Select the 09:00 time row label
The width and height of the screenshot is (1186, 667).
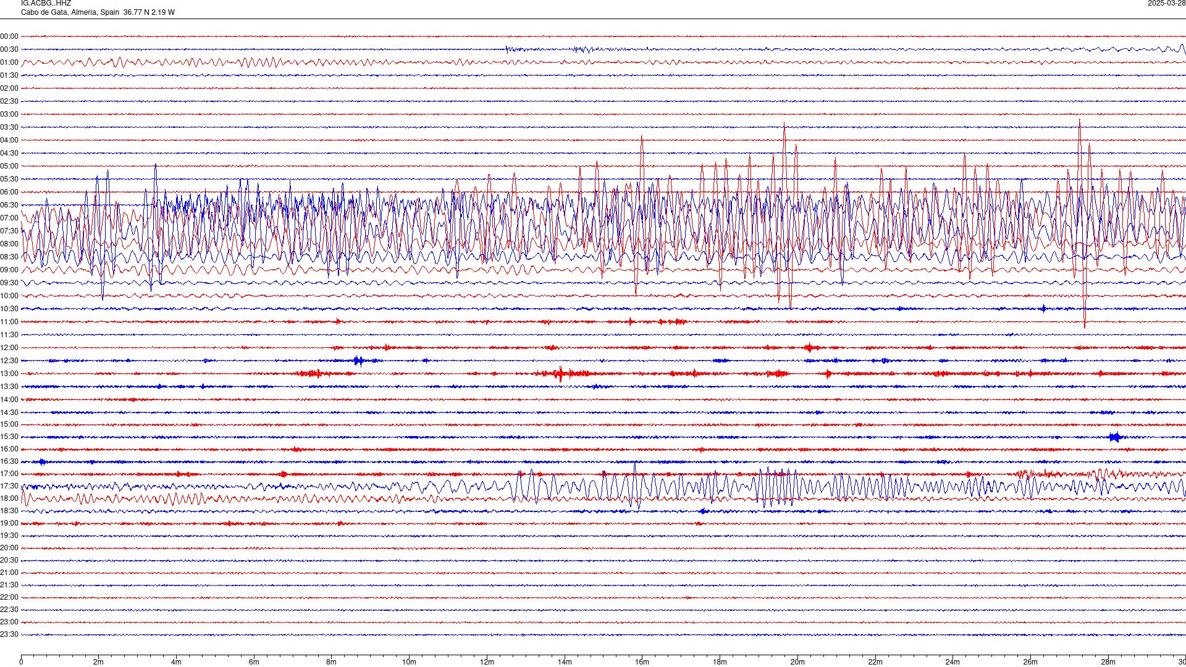click(9, 270)
